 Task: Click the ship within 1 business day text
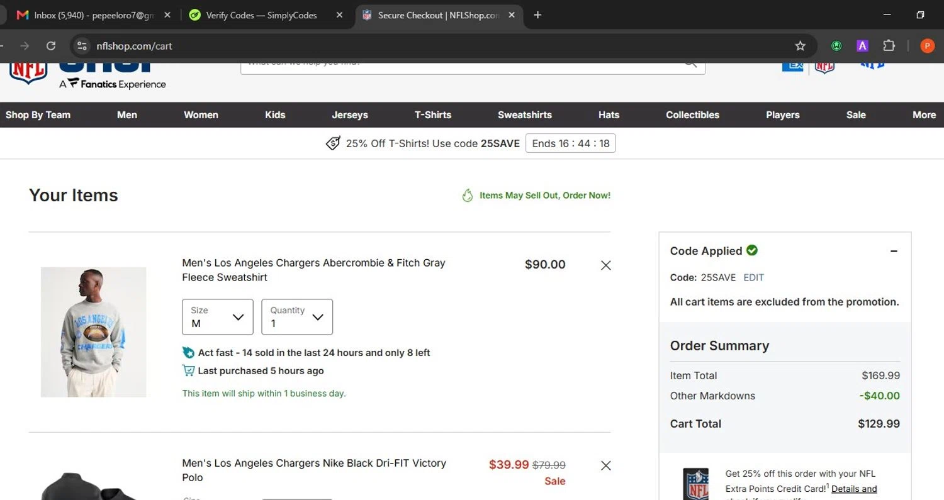(264, 394)
